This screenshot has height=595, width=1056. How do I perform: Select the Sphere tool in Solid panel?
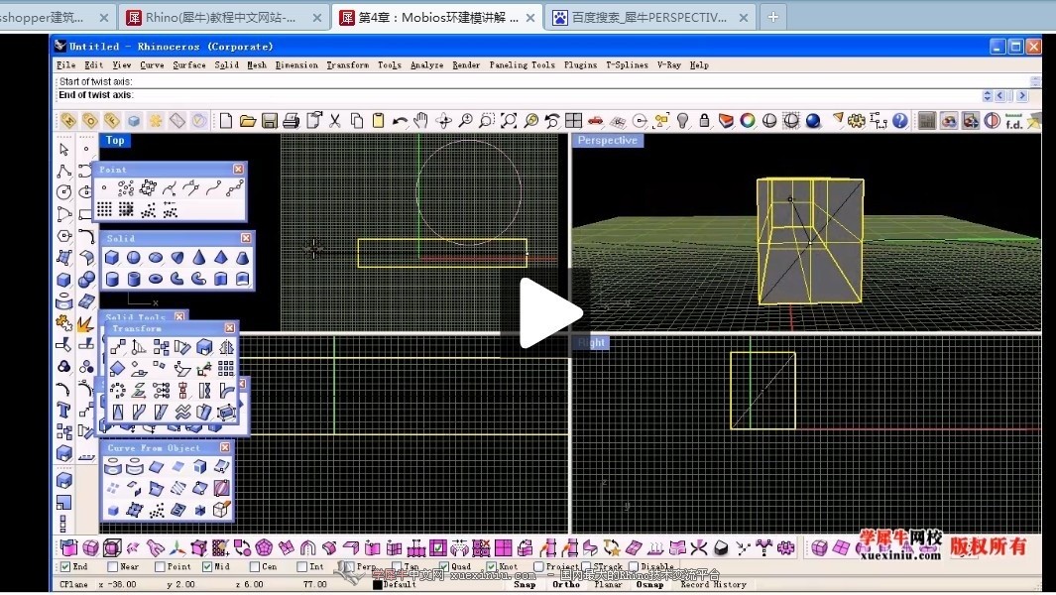[x=134, y=258]
